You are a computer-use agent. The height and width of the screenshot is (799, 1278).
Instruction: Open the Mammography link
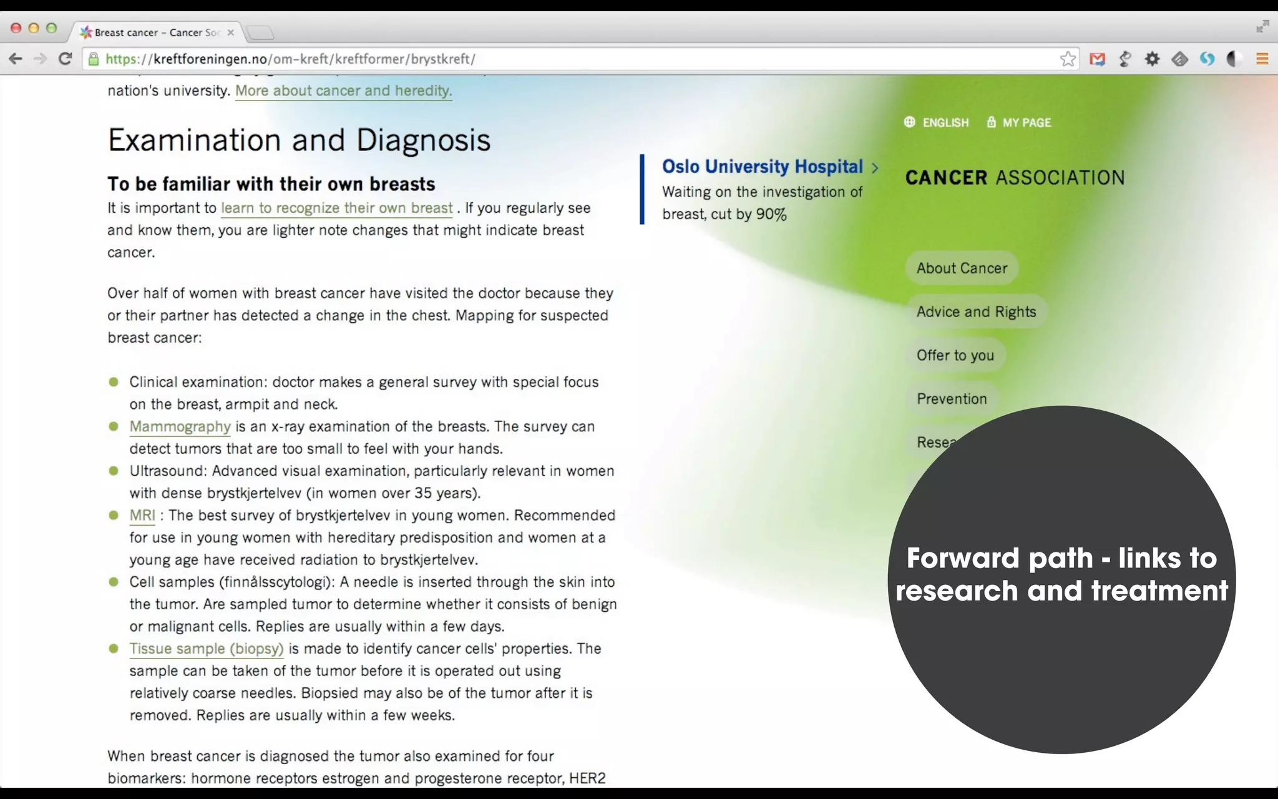point(180,427)
